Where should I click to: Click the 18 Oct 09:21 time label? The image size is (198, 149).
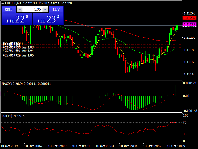click(x=81, y=146)
